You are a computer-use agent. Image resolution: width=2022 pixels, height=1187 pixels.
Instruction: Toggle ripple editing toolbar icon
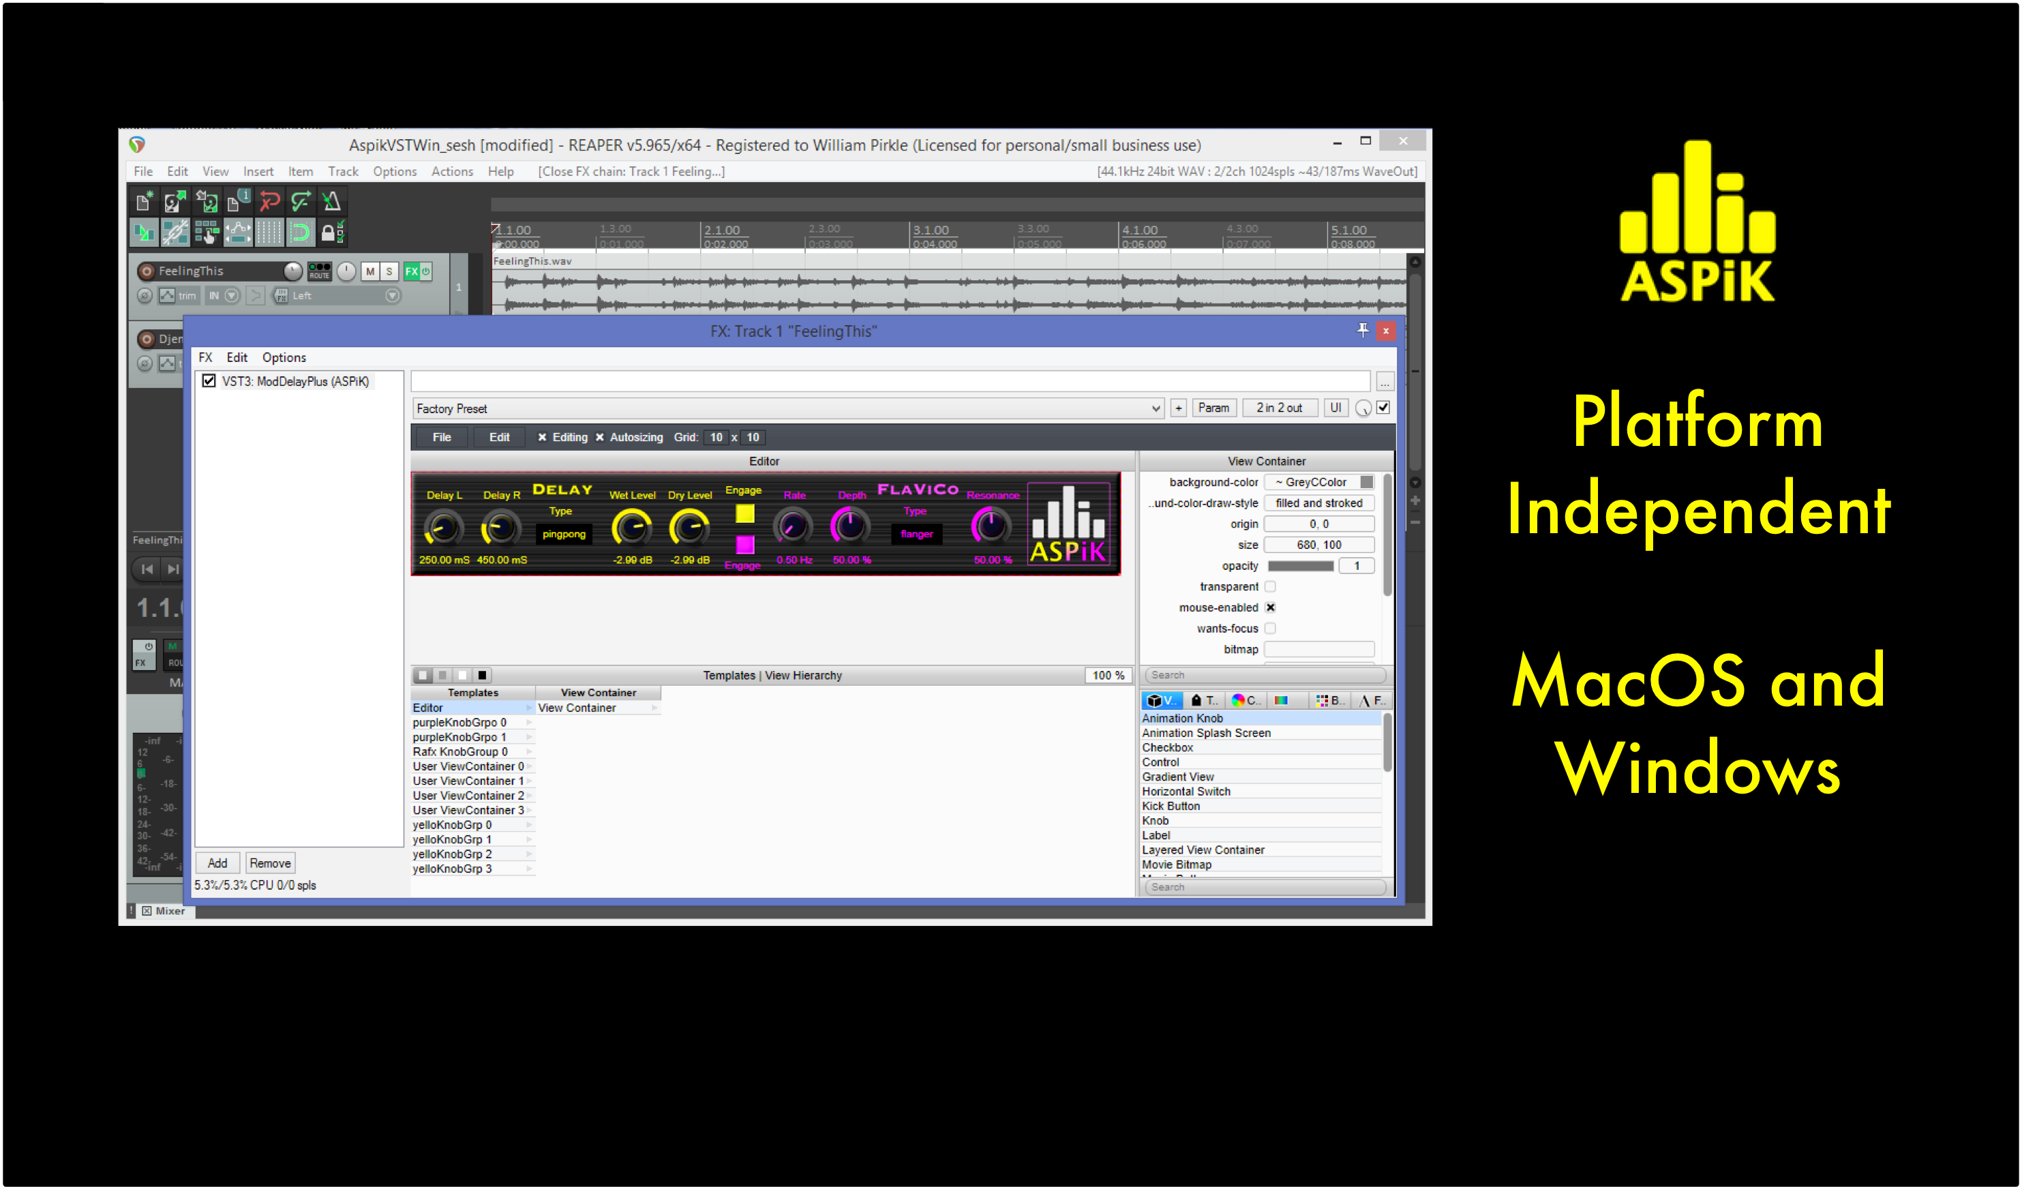coord(206,232)
